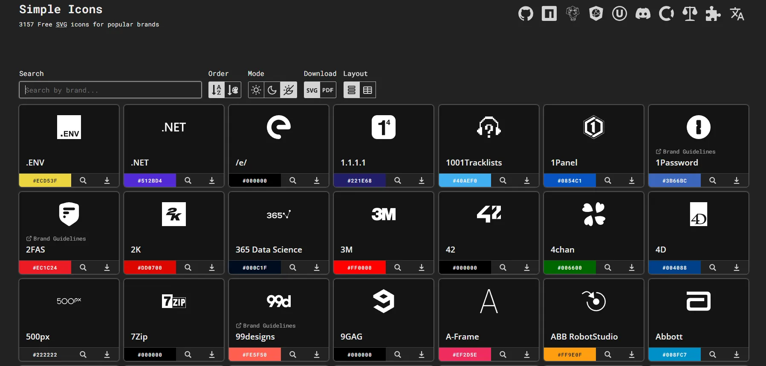The width and height of the screenshot is (766, 366).
Task: Download the A-Frame icon
Action: (527, 354)
